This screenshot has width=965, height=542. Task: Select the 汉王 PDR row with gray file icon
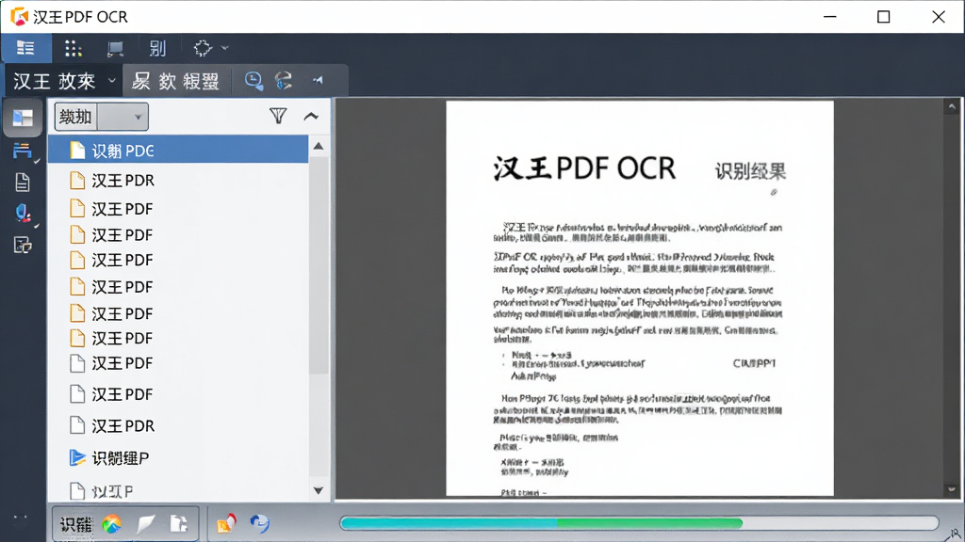pos(178,425)
